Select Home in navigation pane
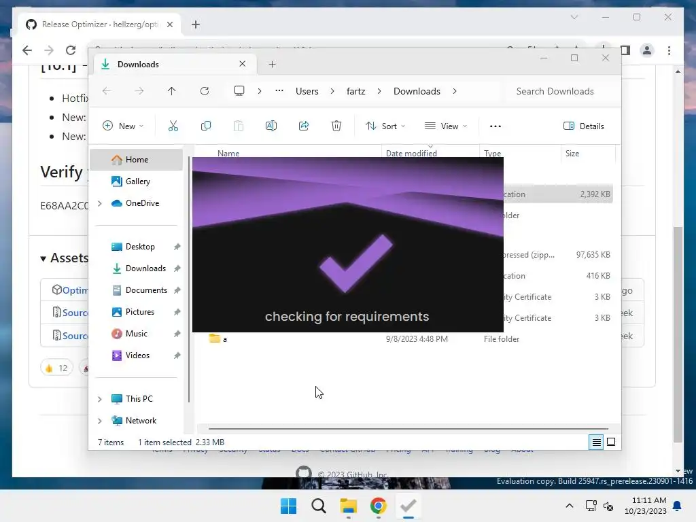Viewport: 696px width, 522px height. 136,160
